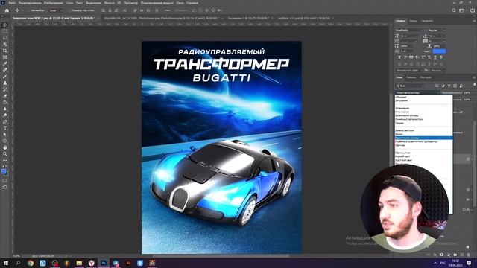Image resolution: width=477 pixels, height=268 pixels.
Task: Switch to the Каналы panel tab
Action: pos(411,77)
